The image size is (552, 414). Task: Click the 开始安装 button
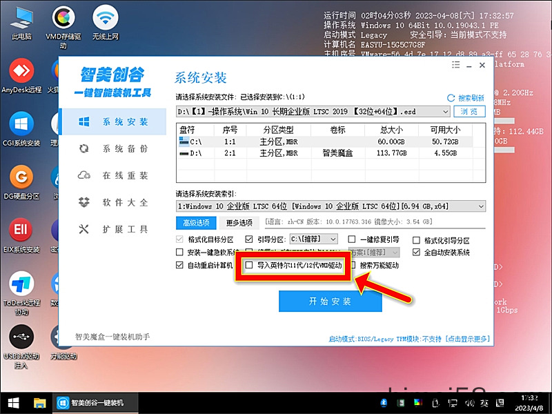point(331,301)
